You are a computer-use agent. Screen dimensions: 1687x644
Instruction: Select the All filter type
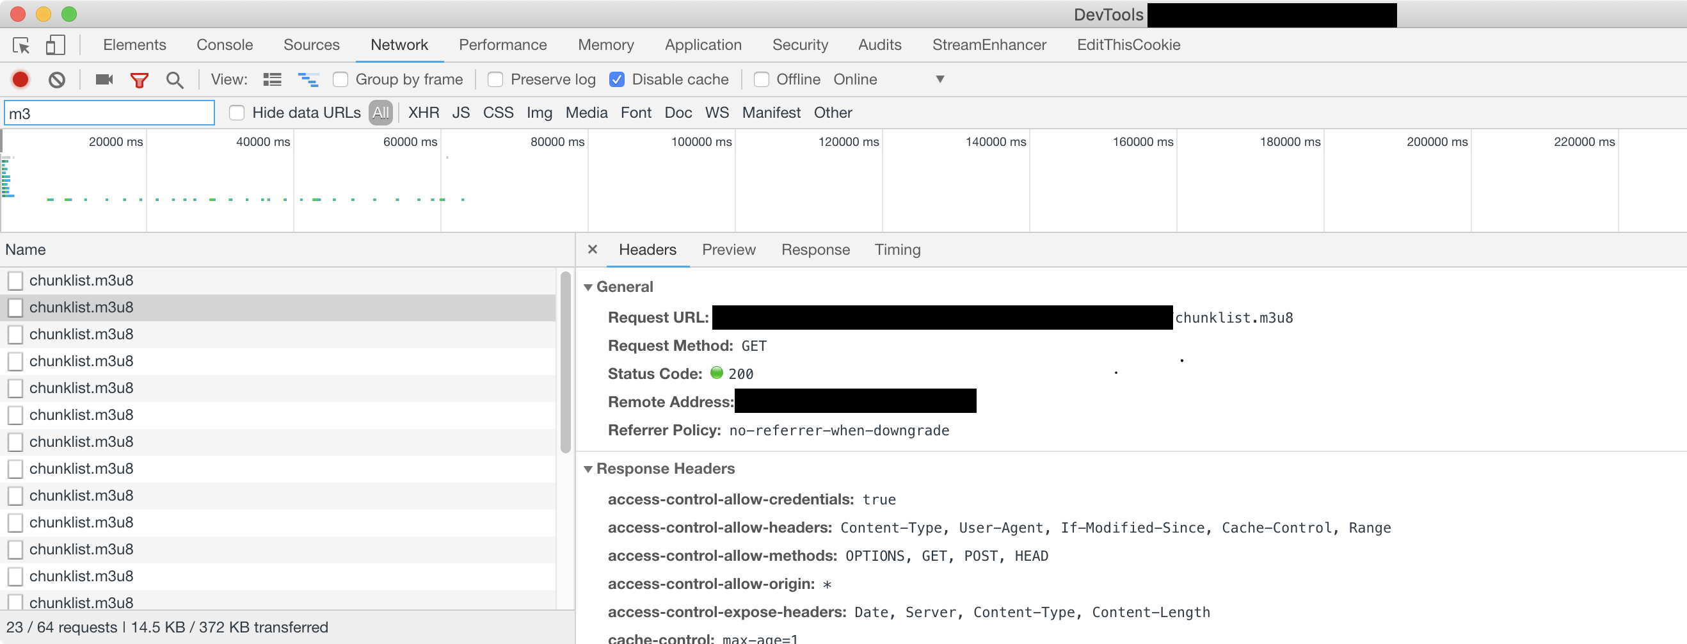pos(381,113)
